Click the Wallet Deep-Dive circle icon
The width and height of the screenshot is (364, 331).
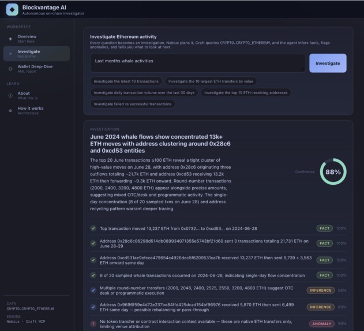(x=10, y=69)
